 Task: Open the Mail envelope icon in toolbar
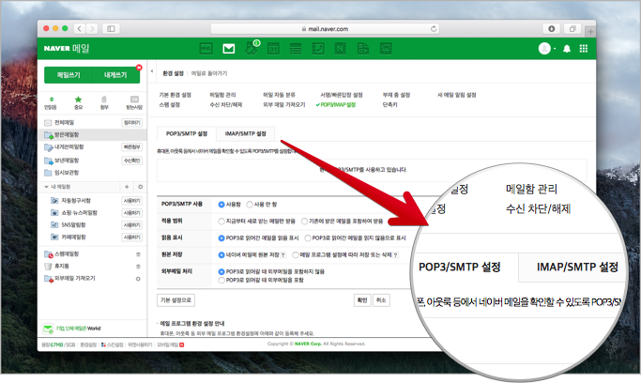point(228,49)
